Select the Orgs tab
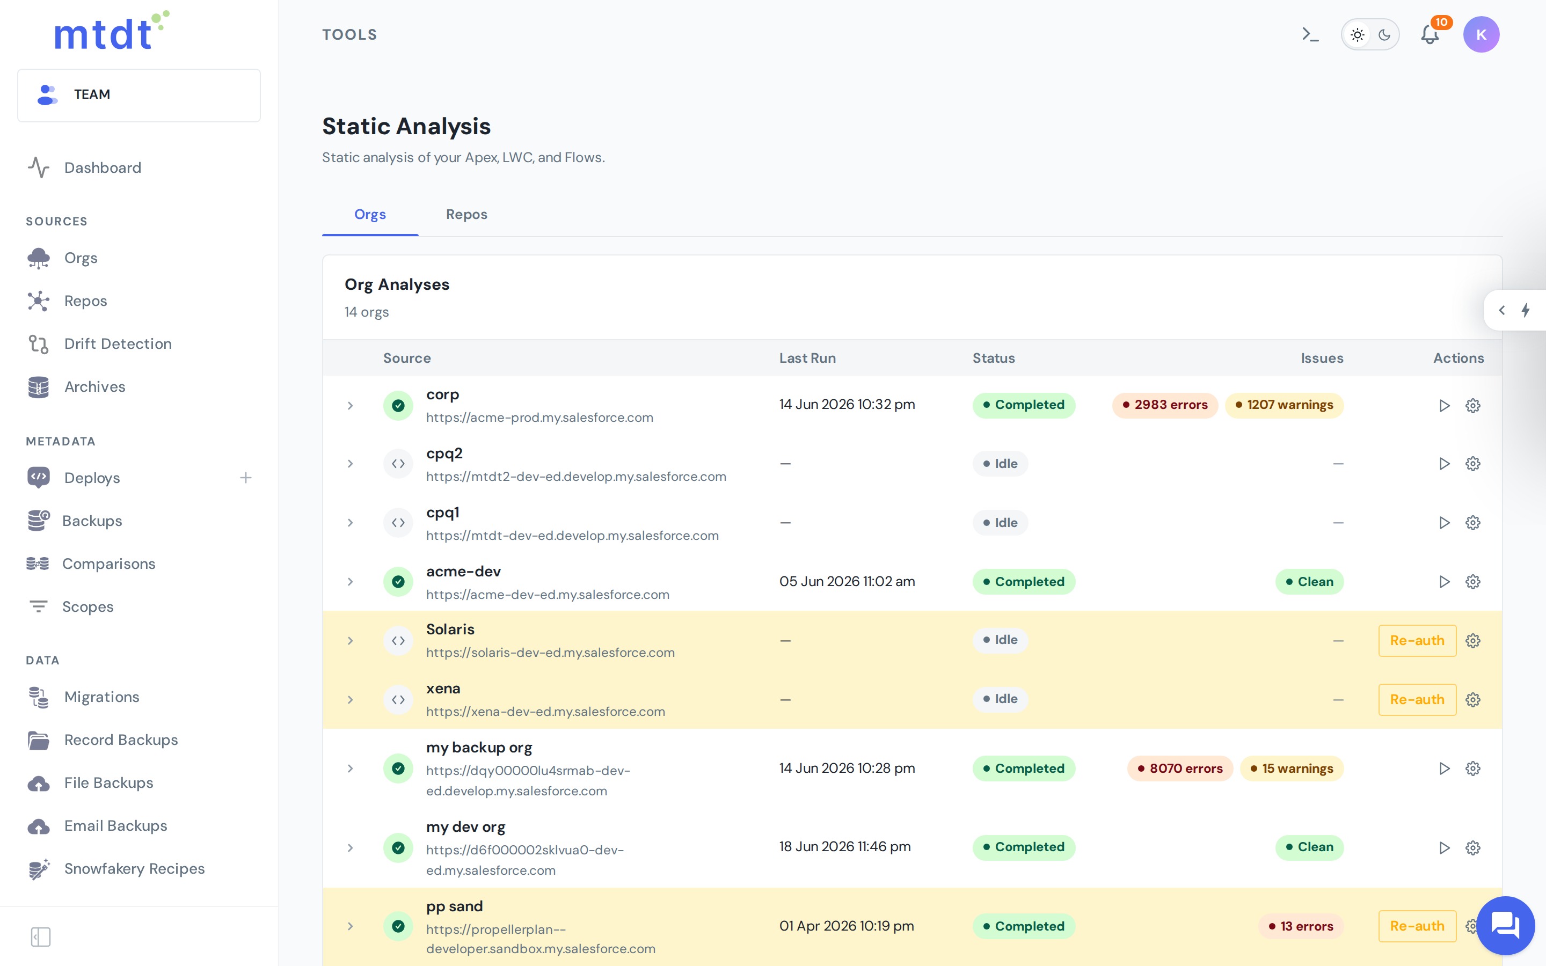Image resolution: width=1546 pixels, height=966 pixels. [370, 215]
